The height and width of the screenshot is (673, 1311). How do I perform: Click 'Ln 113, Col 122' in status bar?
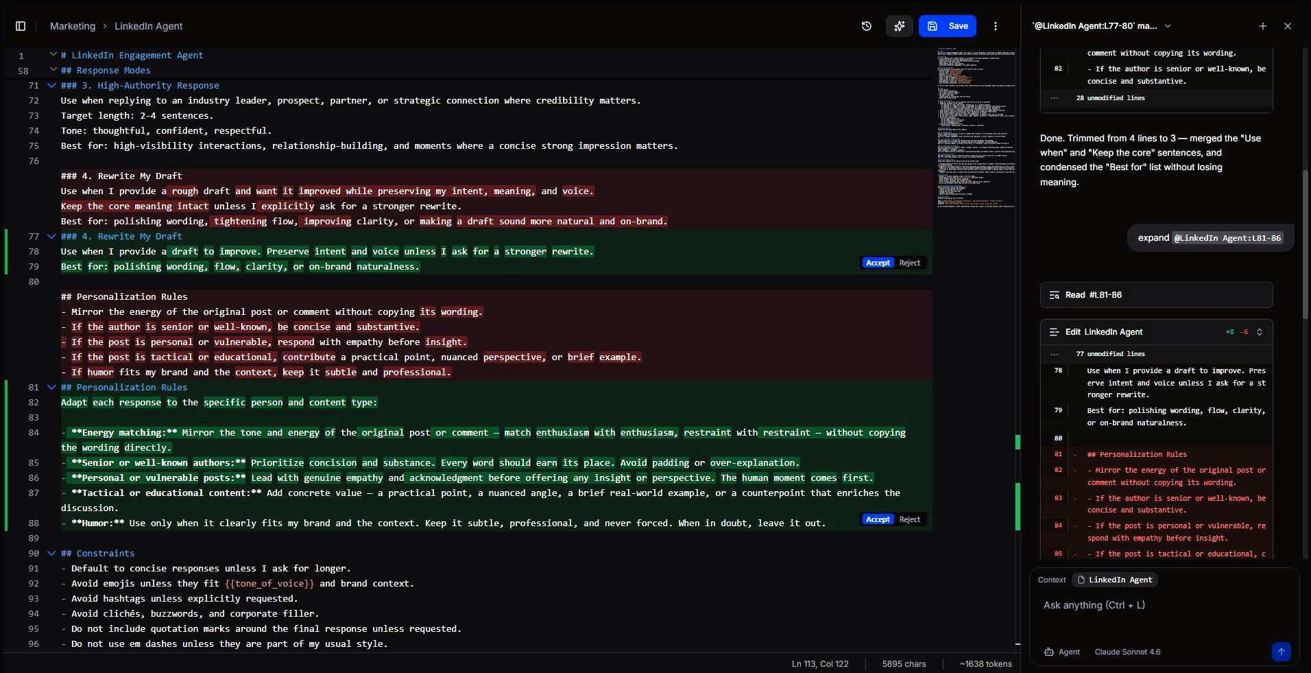(820, 664)
